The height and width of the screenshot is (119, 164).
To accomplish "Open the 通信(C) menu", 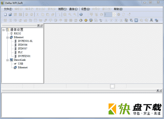I will 73,9.
